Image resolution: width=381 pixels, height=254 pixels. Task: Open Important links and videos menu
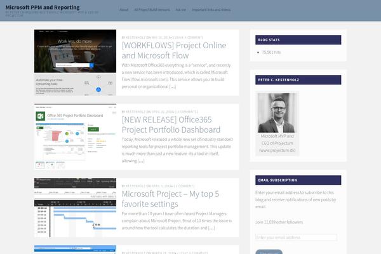[x=211, y=10]
